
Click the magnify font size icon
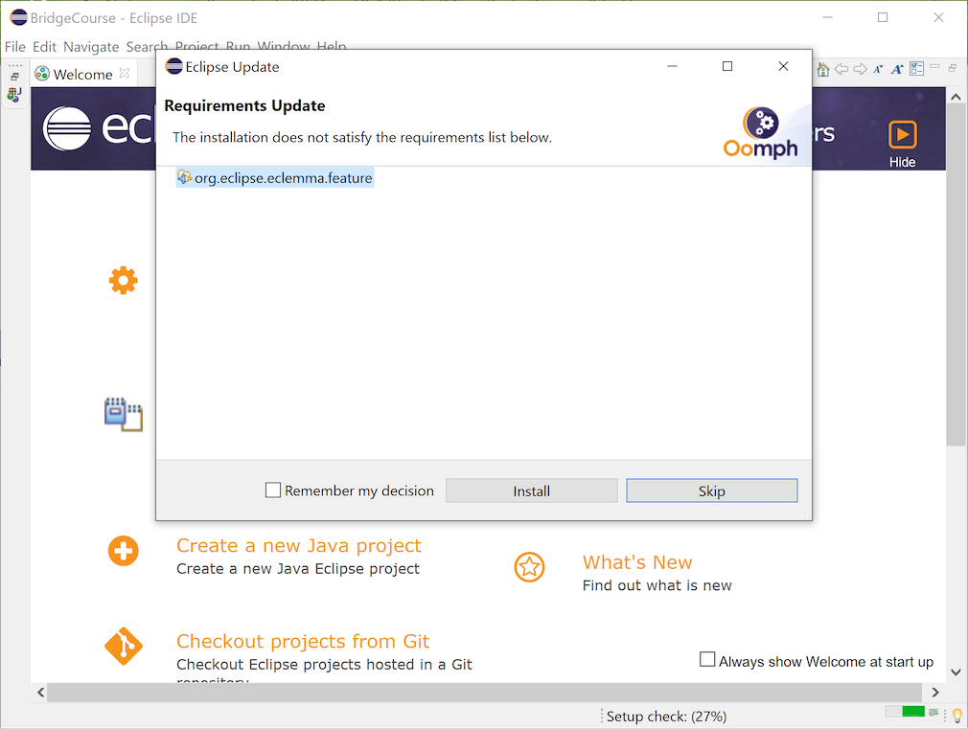tap(897, 69)
